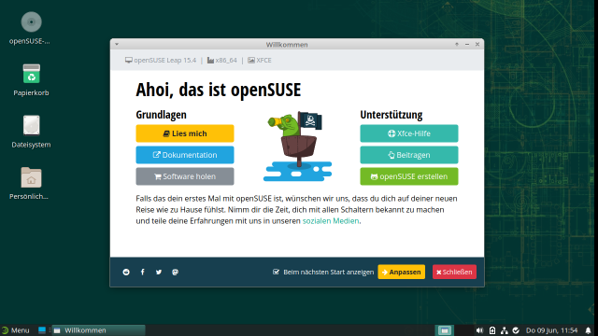598x336 pixels.
Task: Open the Menu application launcher
Action: [x=15, y=330]
